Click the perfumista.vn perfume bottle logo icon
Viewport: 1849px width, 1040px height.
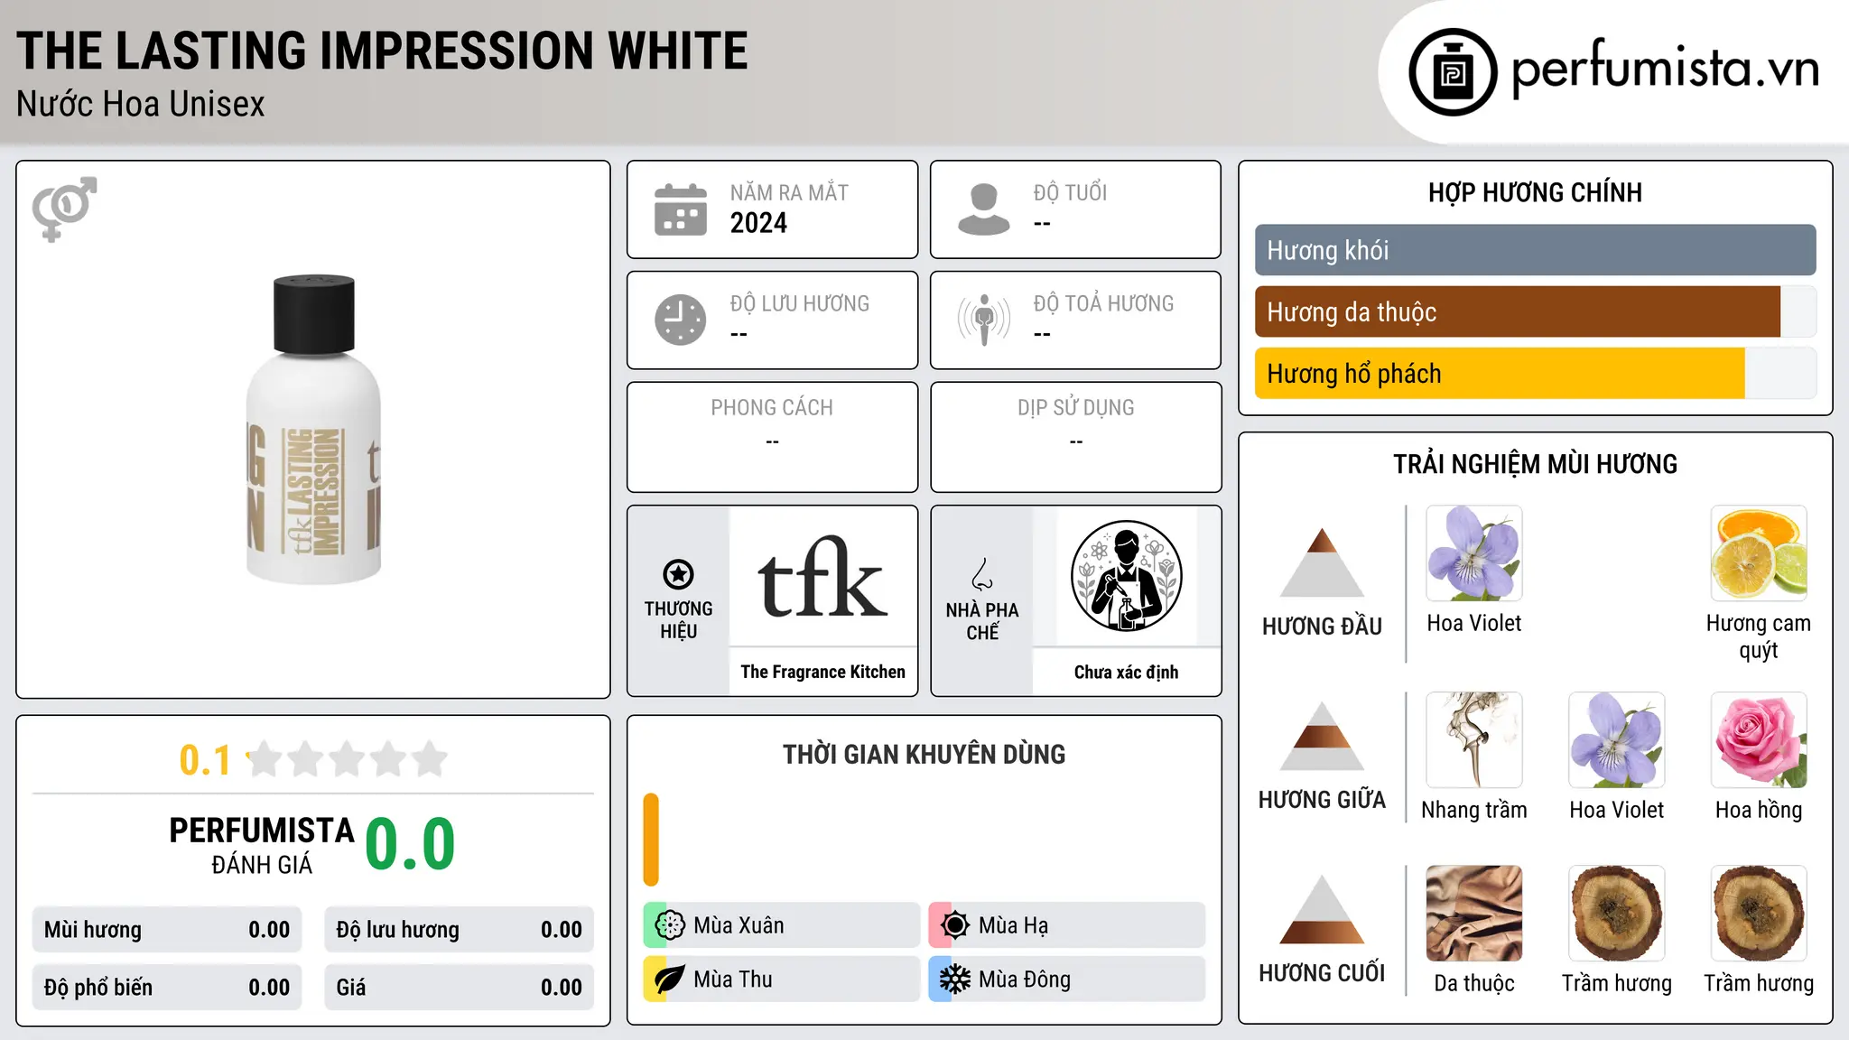point(1453,72)
